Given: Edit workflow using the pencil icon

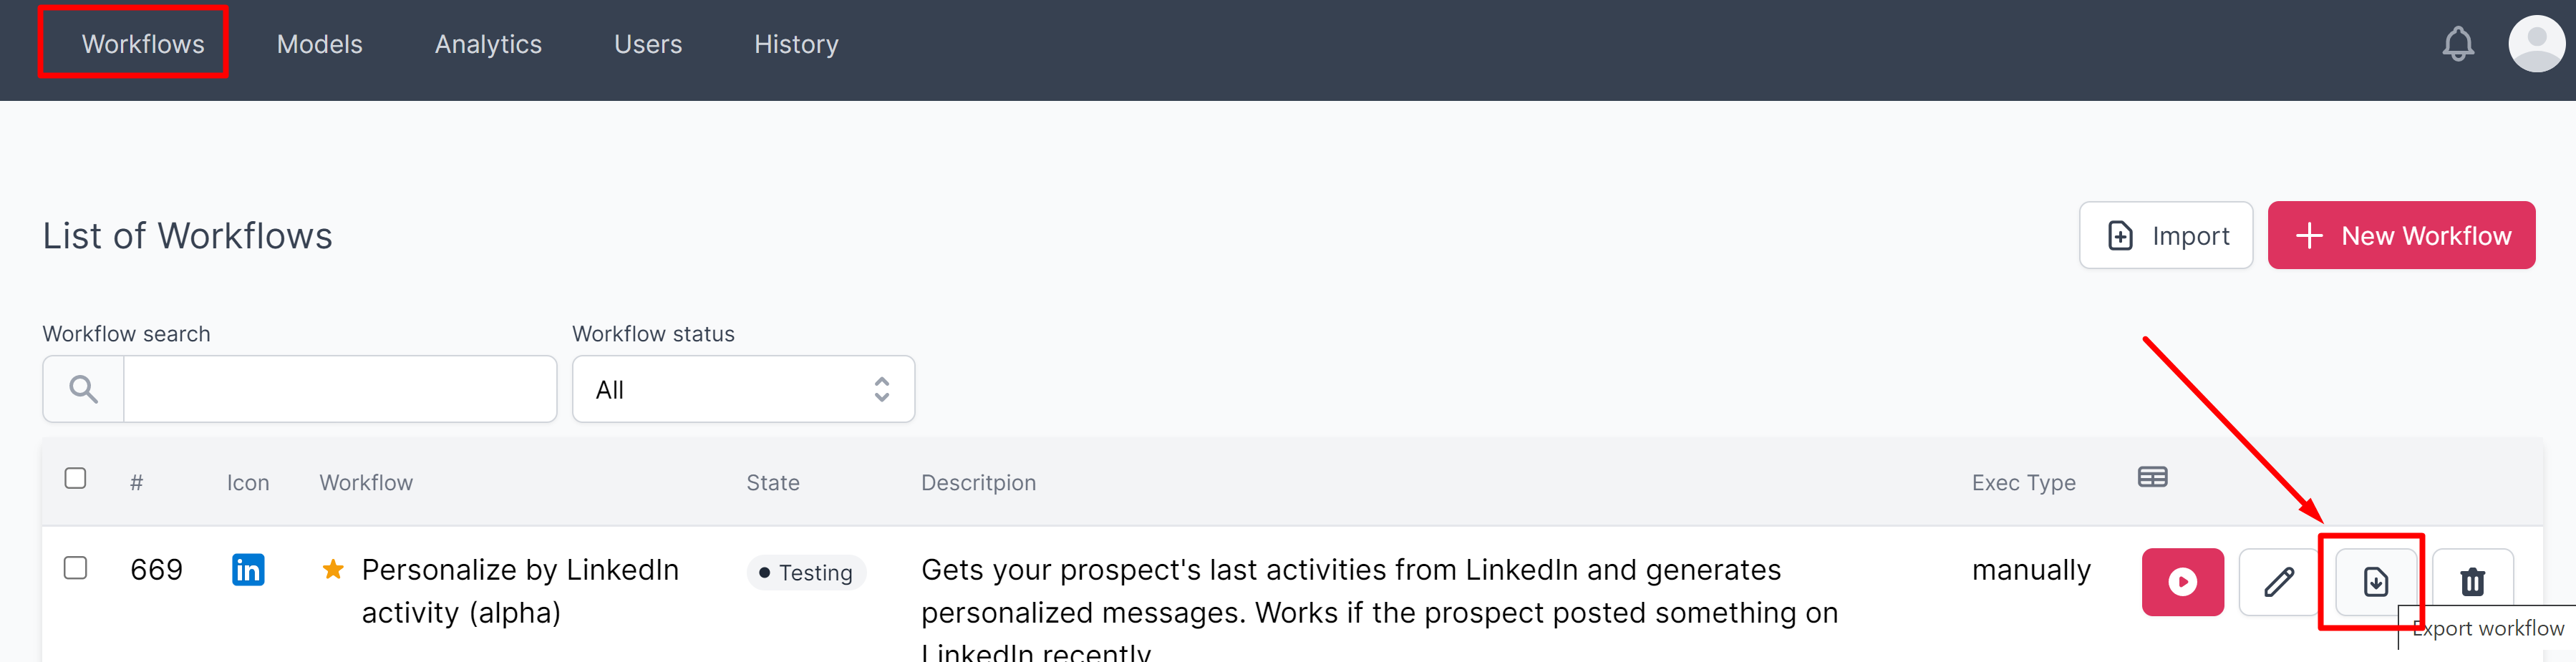Looking at the screenshot, I should click(x=2278, y=581).
